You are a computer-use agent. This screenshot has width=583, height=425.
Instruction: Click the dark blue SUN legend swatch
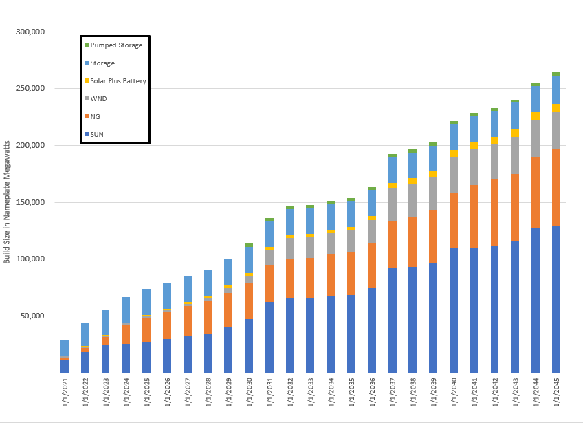pos(87,135)
